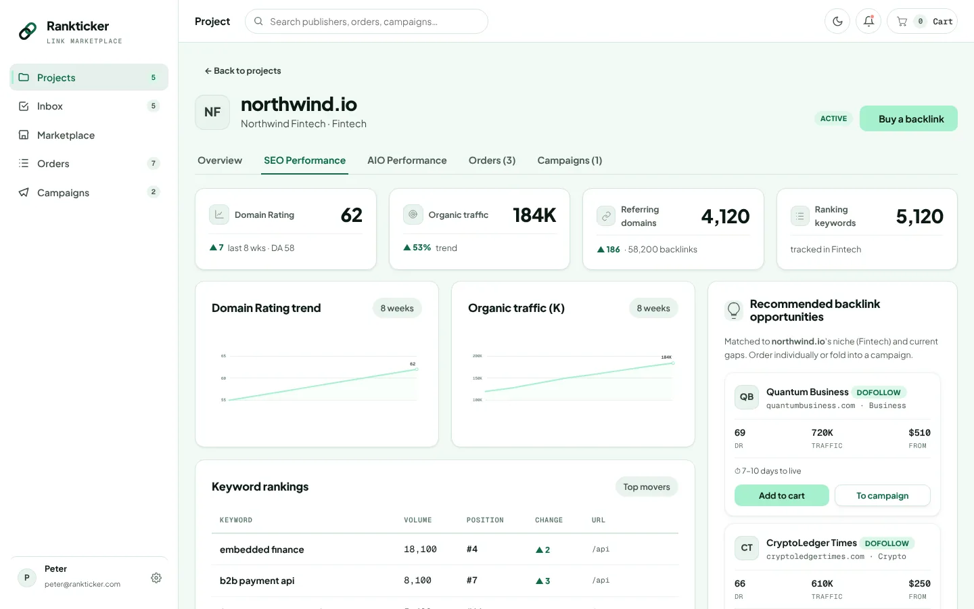Viewport: 974px width, 609px height.
Task: Click the Top movers filter
Action: tap(647, 487)
